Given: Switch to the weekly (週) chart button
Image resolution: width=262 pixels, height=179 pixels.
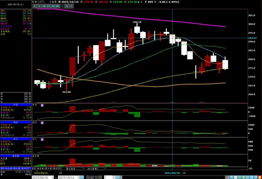Looking at the screenshot, I should [x=67, y=6].
